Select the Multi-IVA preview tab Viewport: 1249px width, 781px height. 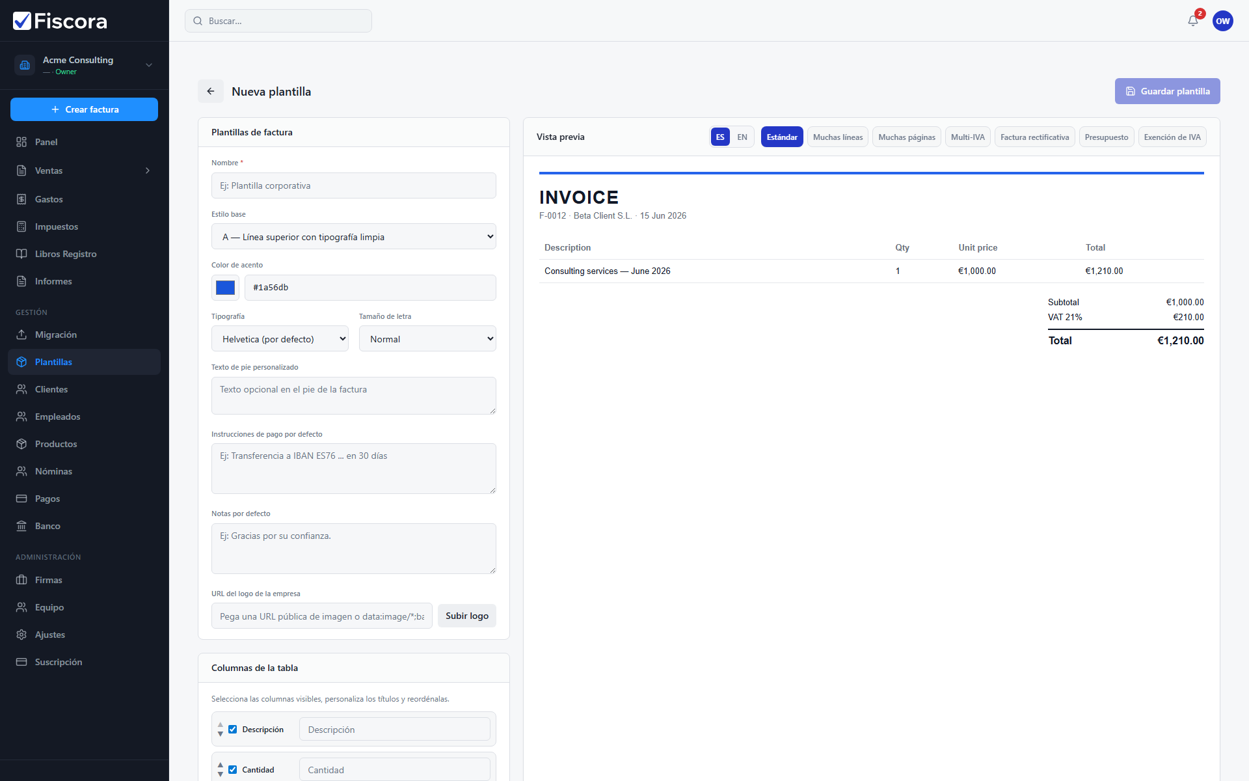click(x=967, y=137)
